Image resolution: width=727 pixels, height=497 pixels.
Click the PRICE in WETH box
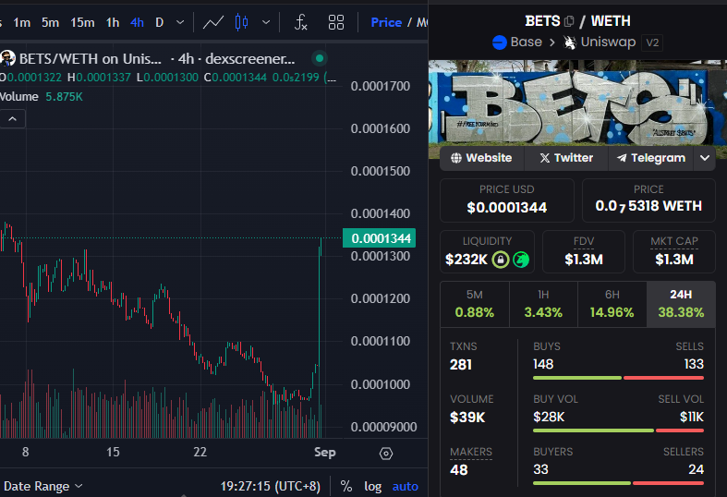pos(648,200)
